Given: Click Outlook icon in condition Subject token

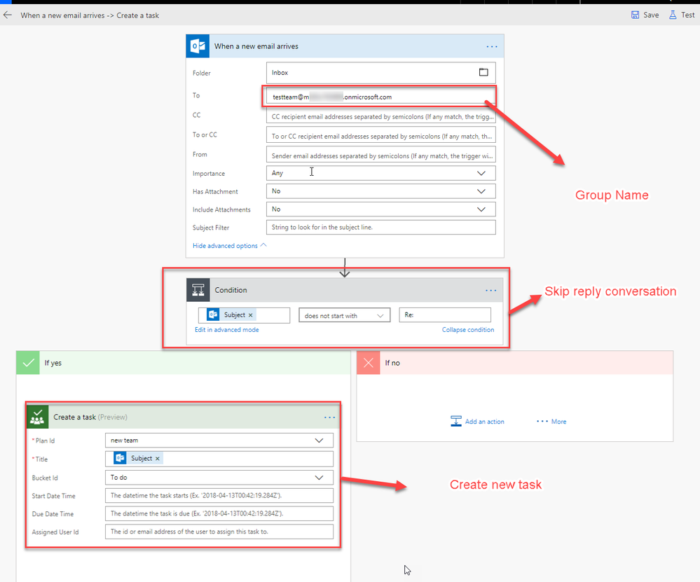Looking at the screenshot, I should 213,314.
